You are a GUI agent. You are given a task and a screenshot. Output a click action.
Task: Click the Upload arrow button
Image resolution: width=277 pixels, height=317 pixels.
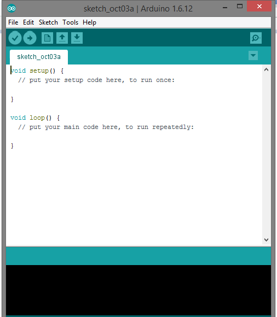click(x=30, y=38)
